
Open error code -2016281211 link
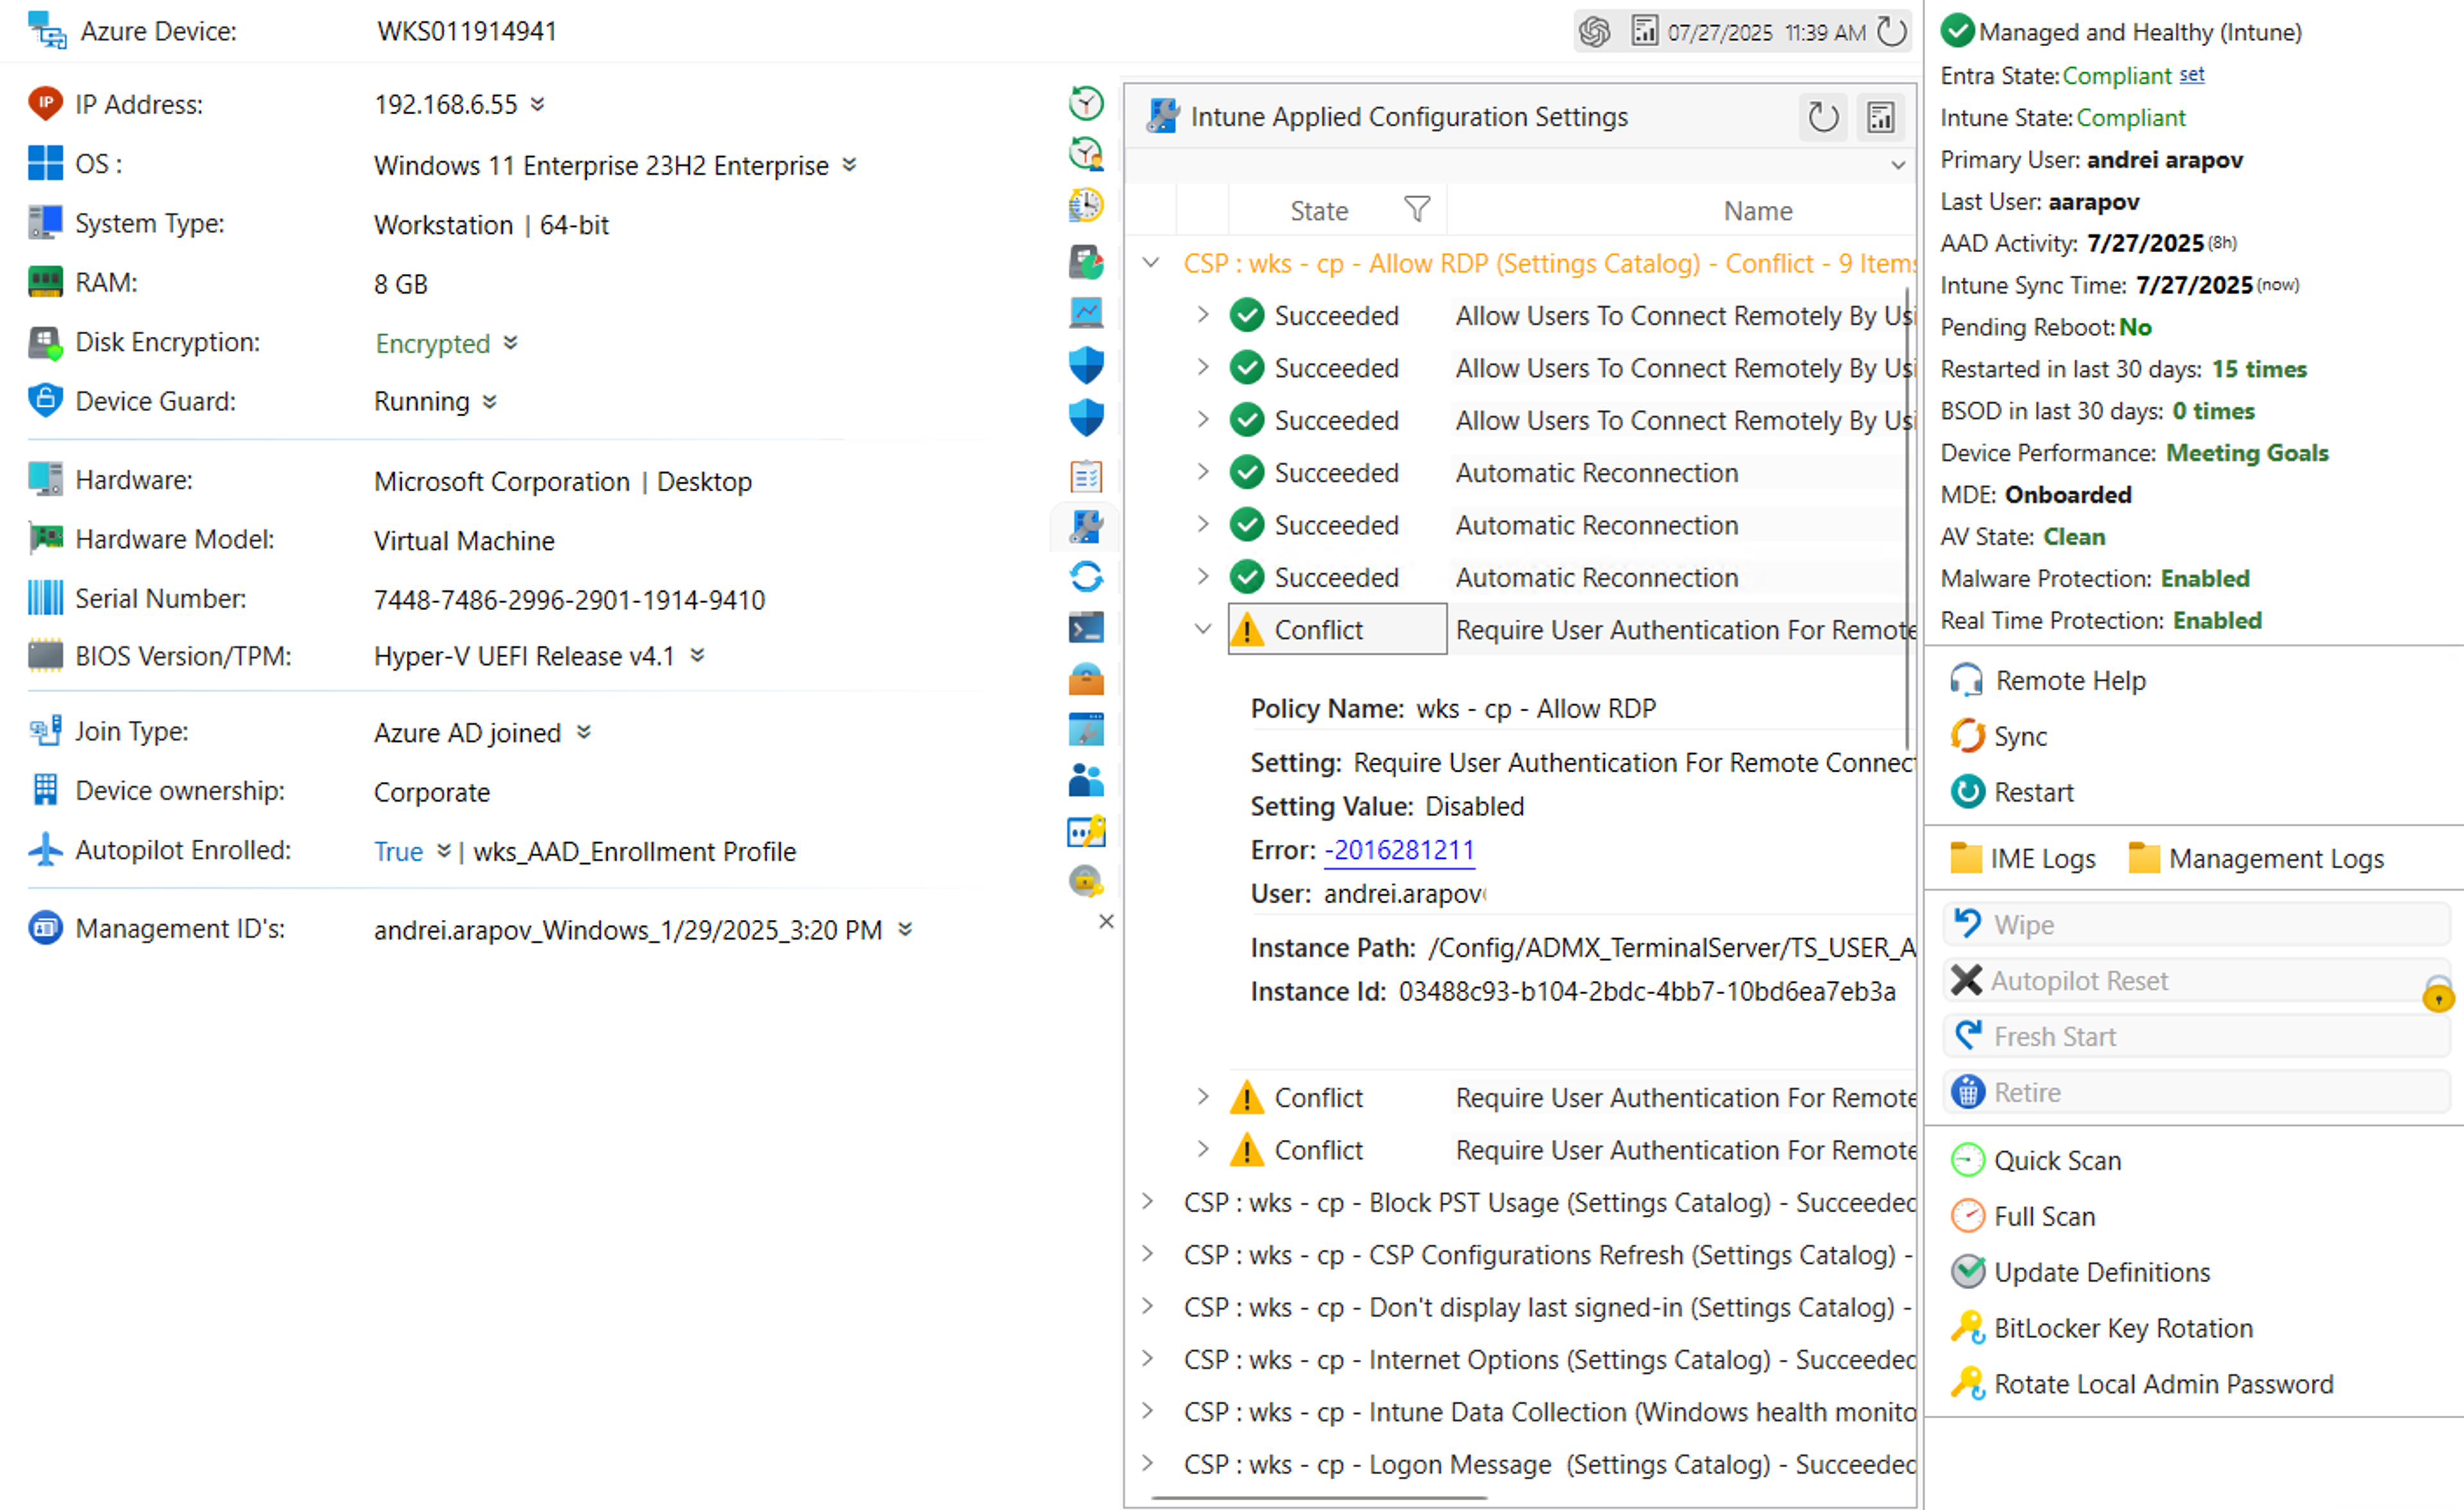[x=1399, y=850]
